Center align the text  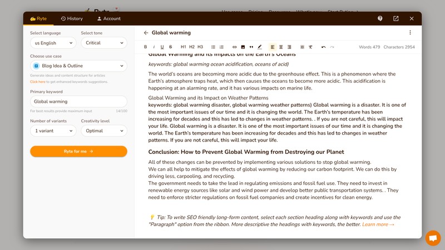click(x=281, y=47)
